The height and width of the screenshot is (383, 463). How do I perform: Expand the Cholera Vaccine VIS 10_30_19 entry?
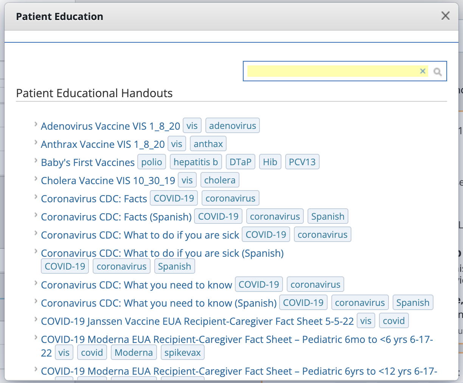(x=35, y=178)
